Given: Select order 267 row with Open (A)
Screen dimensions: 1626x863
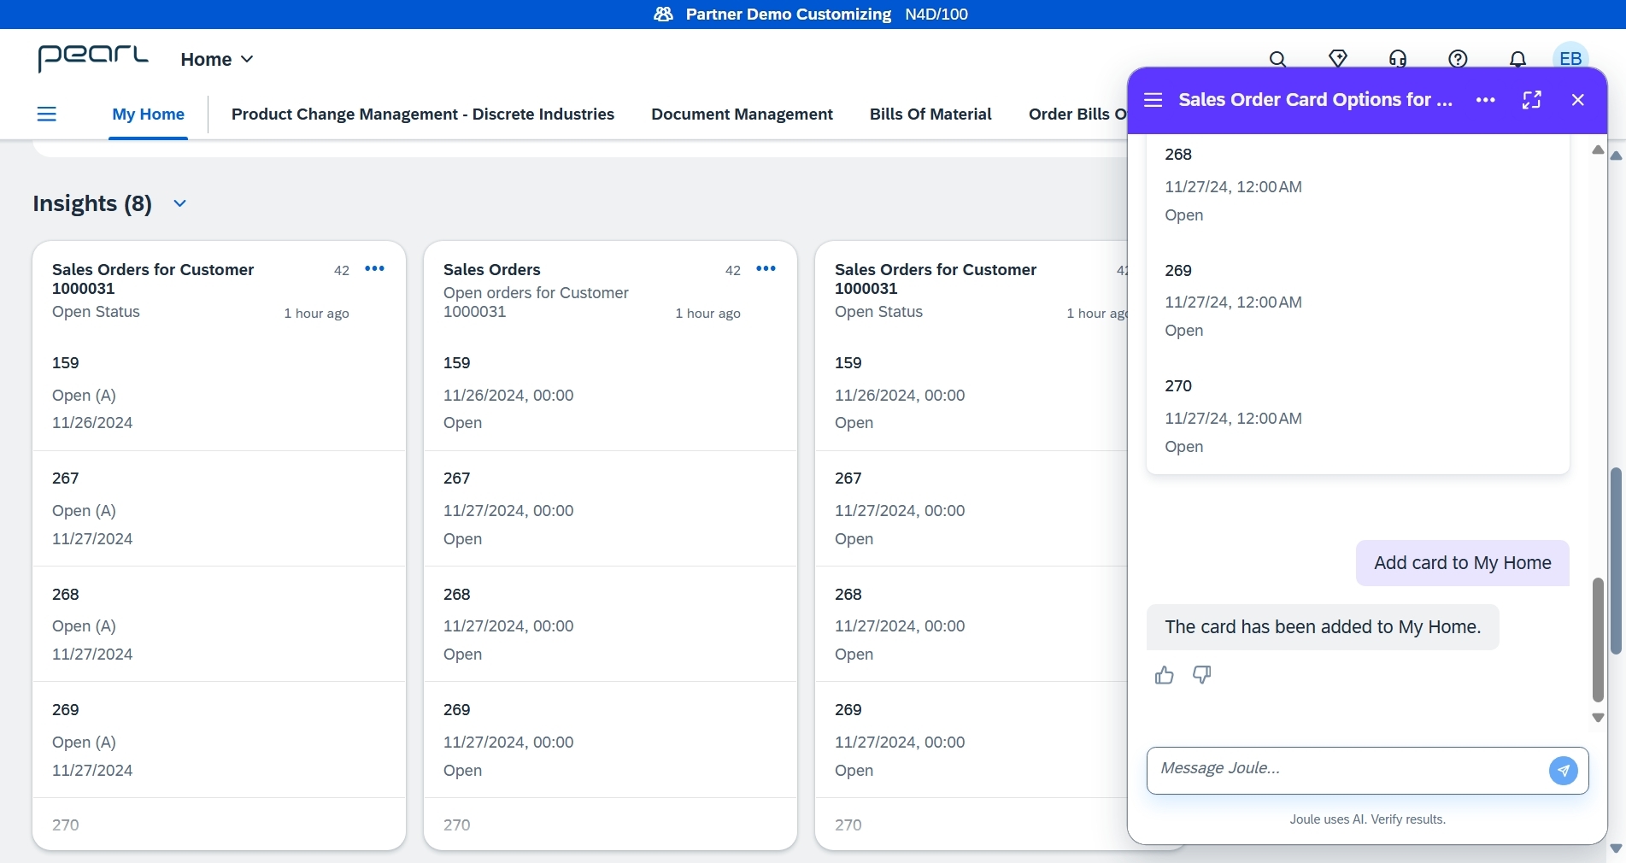Looking at the screenshot, I should tap(219, 508).
